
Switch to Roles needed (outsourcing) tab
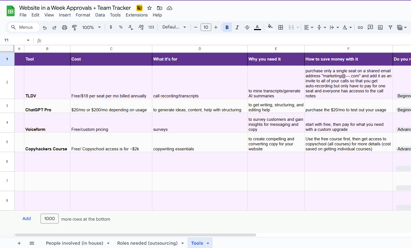pos(147,243)
